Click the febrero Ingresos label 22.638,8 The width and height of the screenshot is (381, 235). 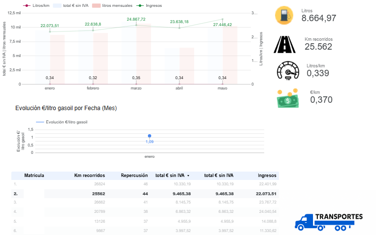(93, 24)
